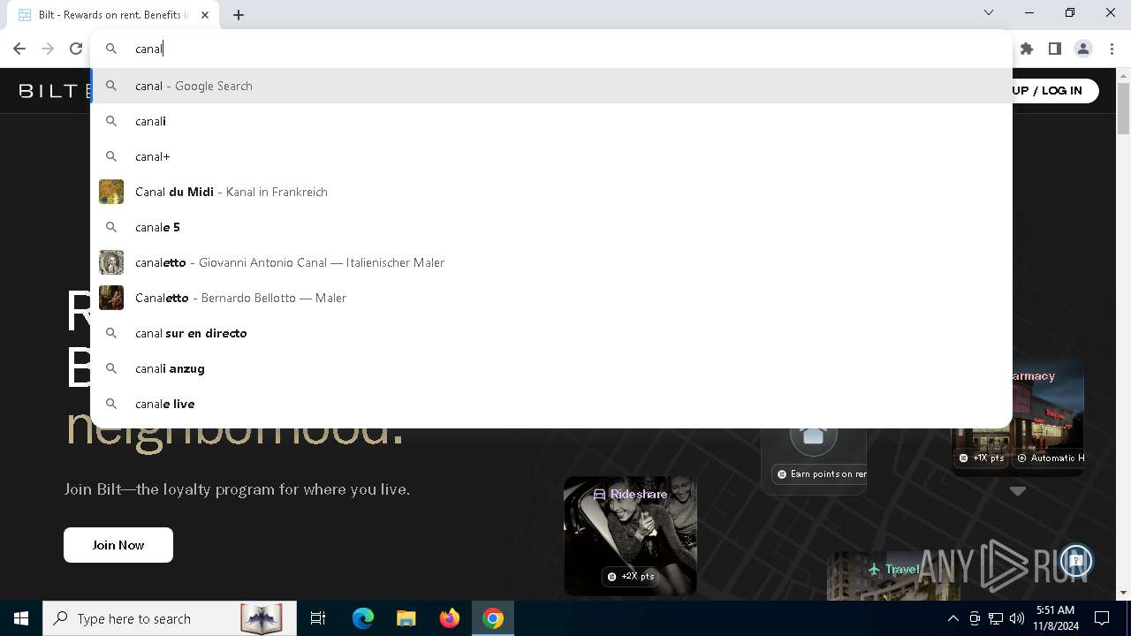The width and height of the screenshot is (1131, 636).
Task: Open the Extensions puzzle icon
Action: [1027, 49]
